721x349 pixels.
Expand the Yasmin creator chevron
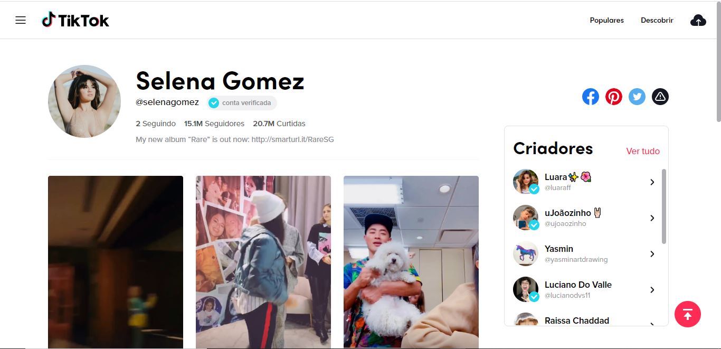[x=652, y=254]
